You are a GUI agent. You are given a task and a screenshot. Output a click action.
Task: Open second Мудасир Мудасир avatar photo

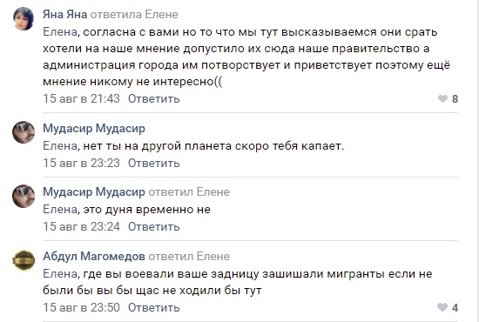(x=24, y=197)
